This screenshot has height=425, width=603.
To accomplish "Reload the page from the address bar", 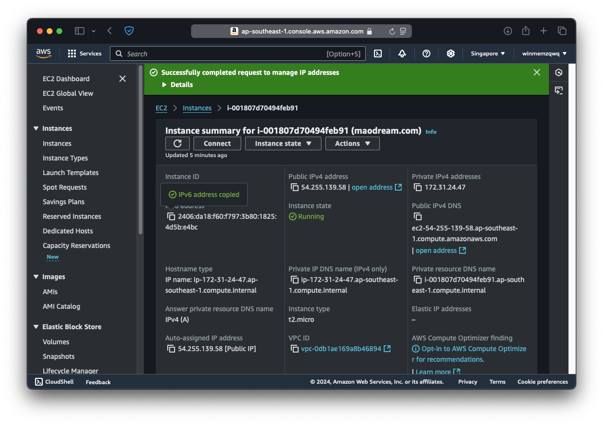I will 392,31.
